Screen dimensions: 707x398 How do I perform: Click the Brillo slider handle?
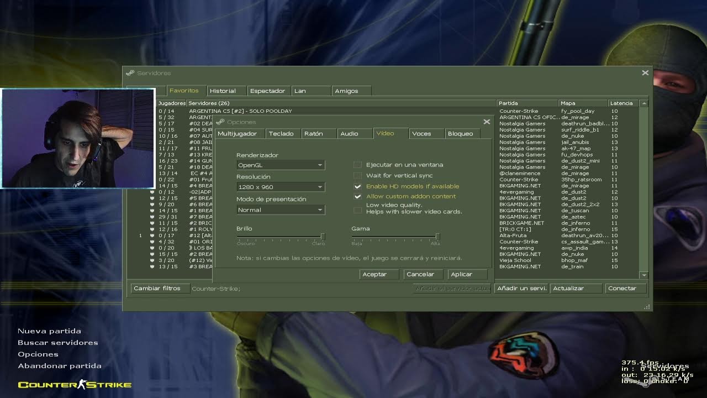pyautogui.click(x=323, y=237)
